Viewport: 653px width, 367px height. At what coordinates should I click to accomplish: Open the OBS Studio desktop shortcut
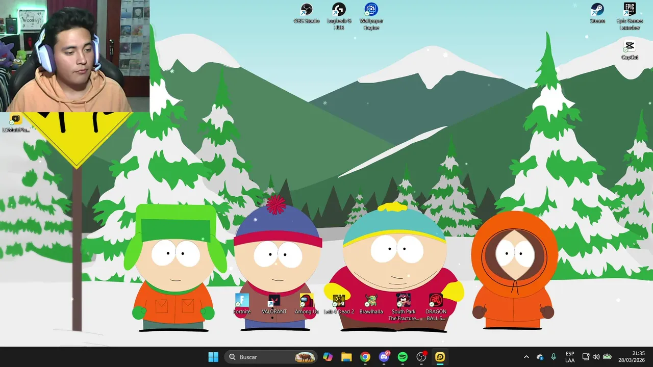(307, 14)
